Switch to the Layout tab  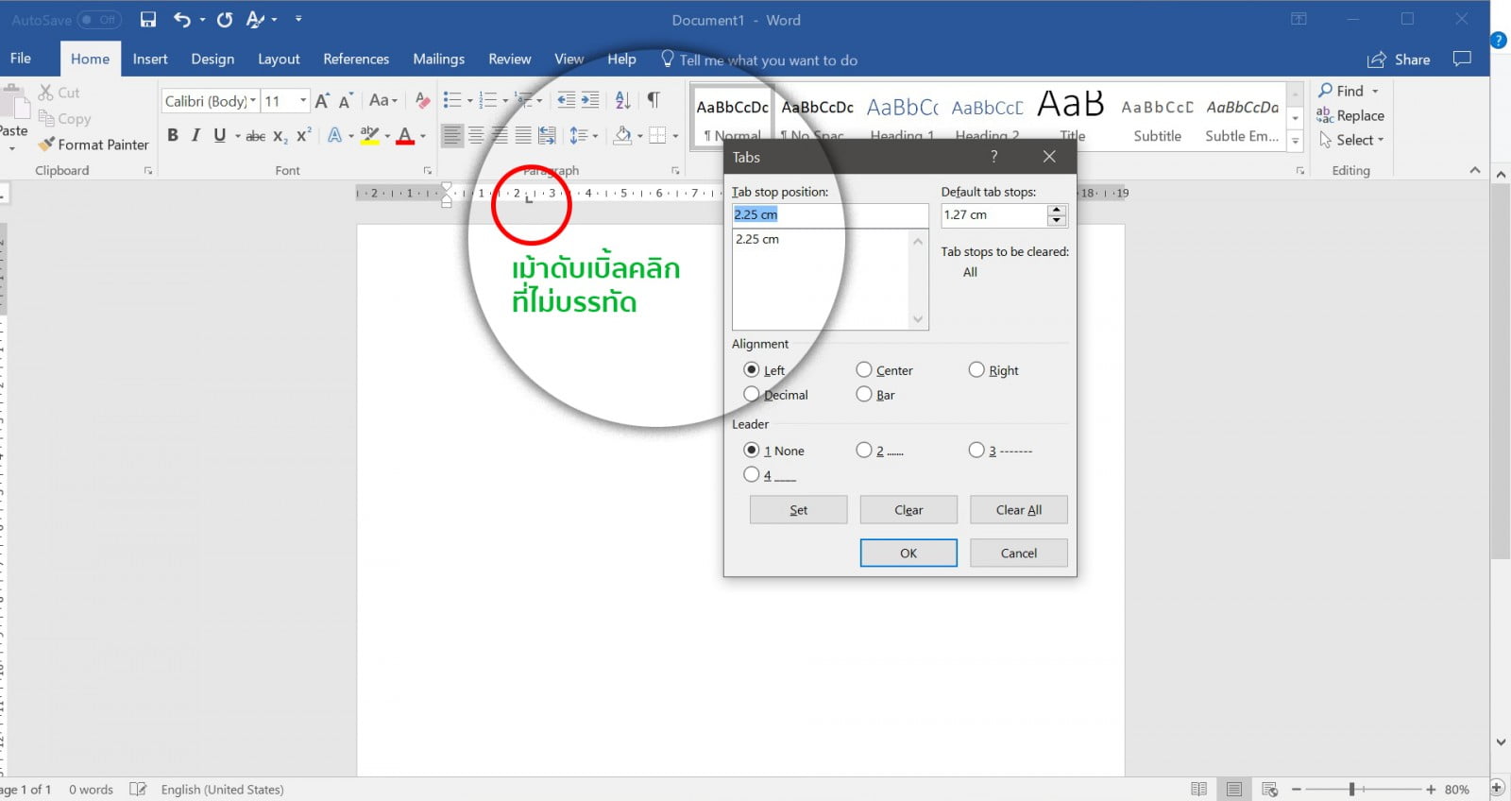279,59
